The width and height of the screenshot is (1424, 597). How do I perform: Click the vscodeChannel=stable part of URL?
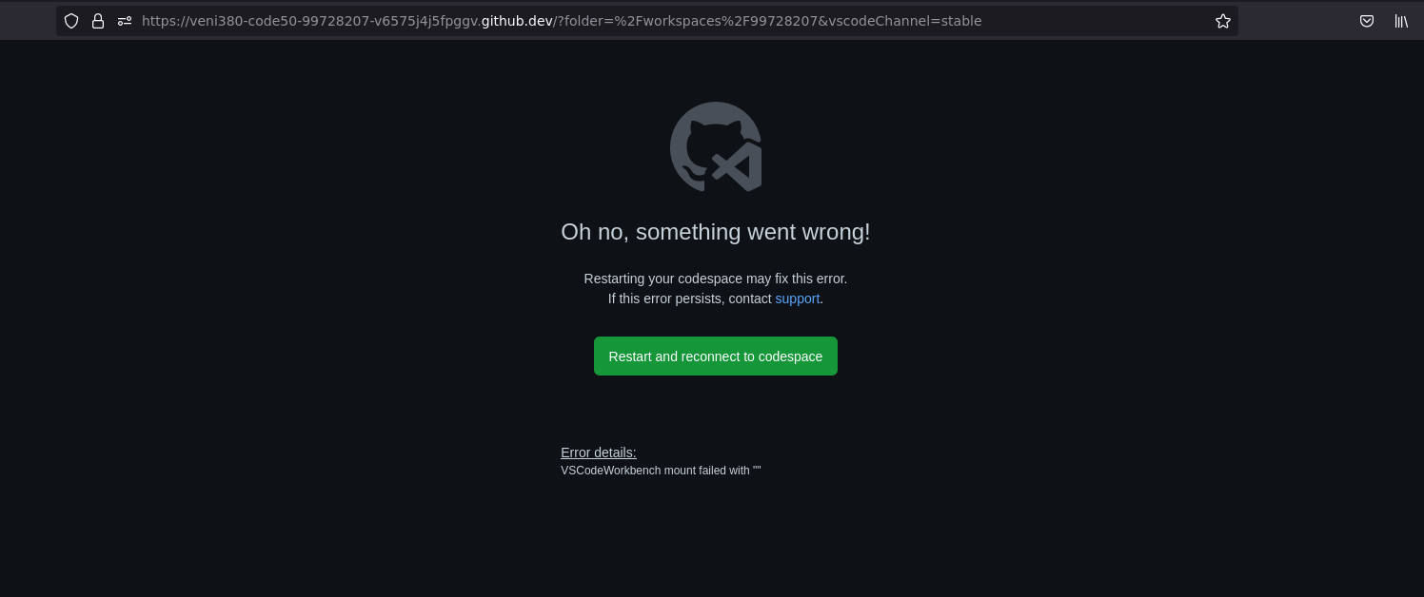(x=904, y=21)
